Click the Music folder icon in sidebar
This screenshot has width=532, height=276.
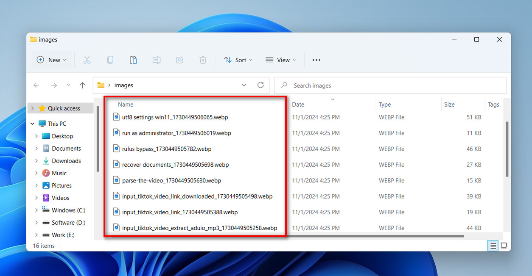[x=46, y=173]
